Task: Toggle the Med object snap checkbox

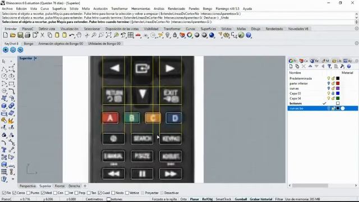Action: 43,193
